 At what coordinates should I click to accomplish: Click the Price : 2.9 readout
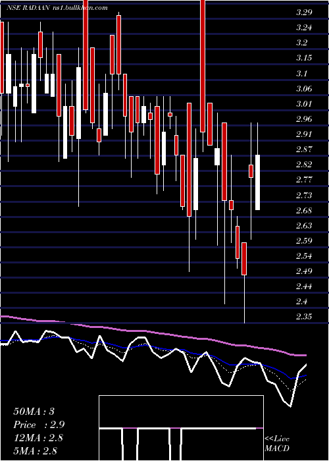(x=39, y=425)
